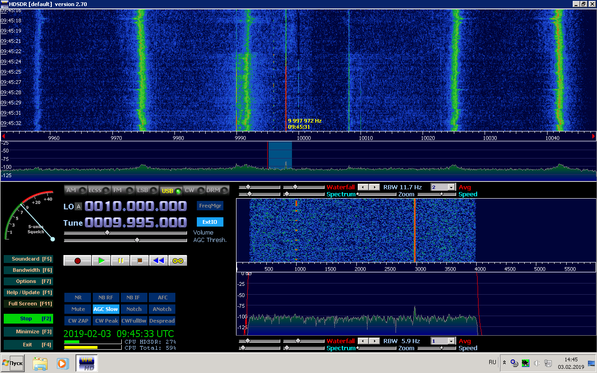
Task: Adjust the lower Zoom slider
Action: click(376, 348)
